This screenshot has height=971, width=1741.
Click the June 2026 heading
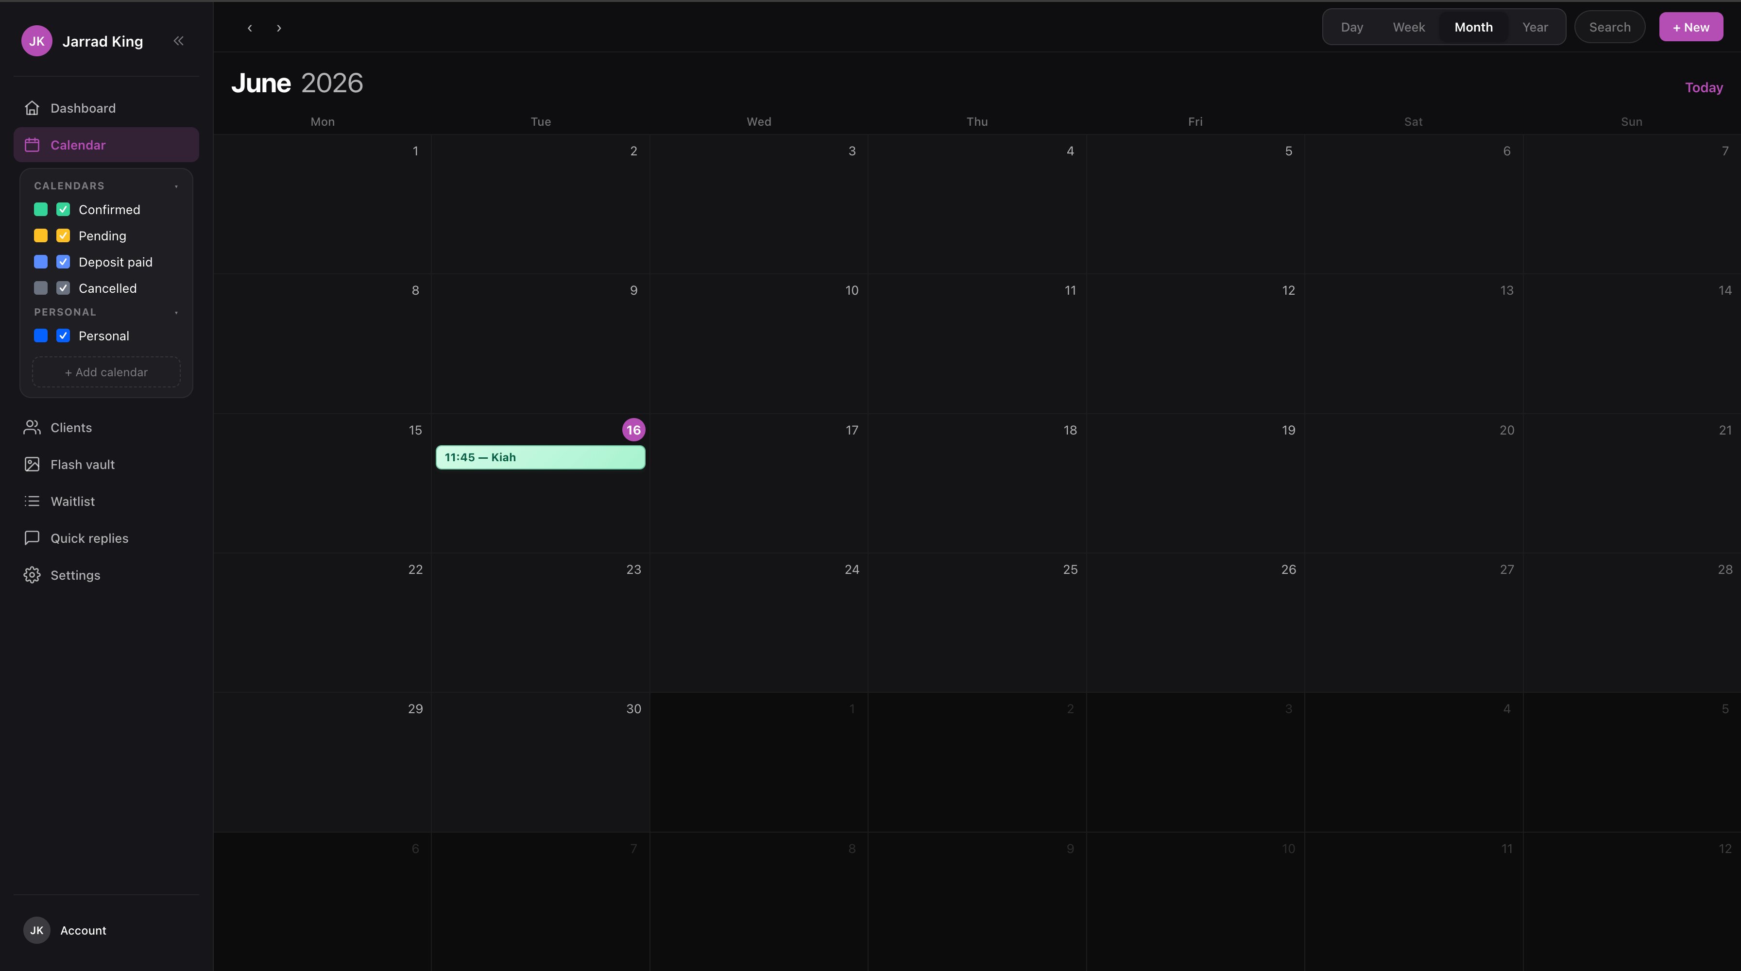pyautogui.click(x=297, y=83)
